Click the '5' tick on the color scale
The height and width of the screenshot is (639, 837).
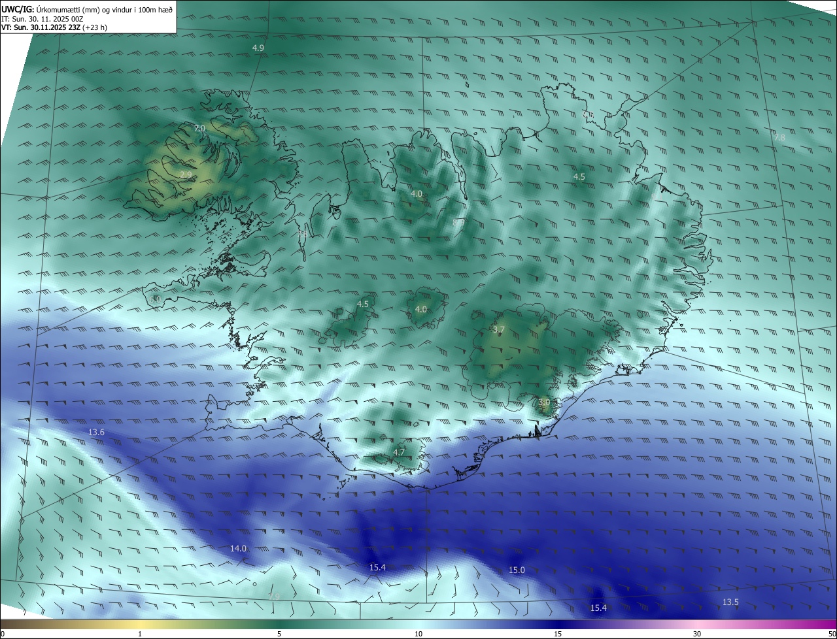[x=279, y=634]
